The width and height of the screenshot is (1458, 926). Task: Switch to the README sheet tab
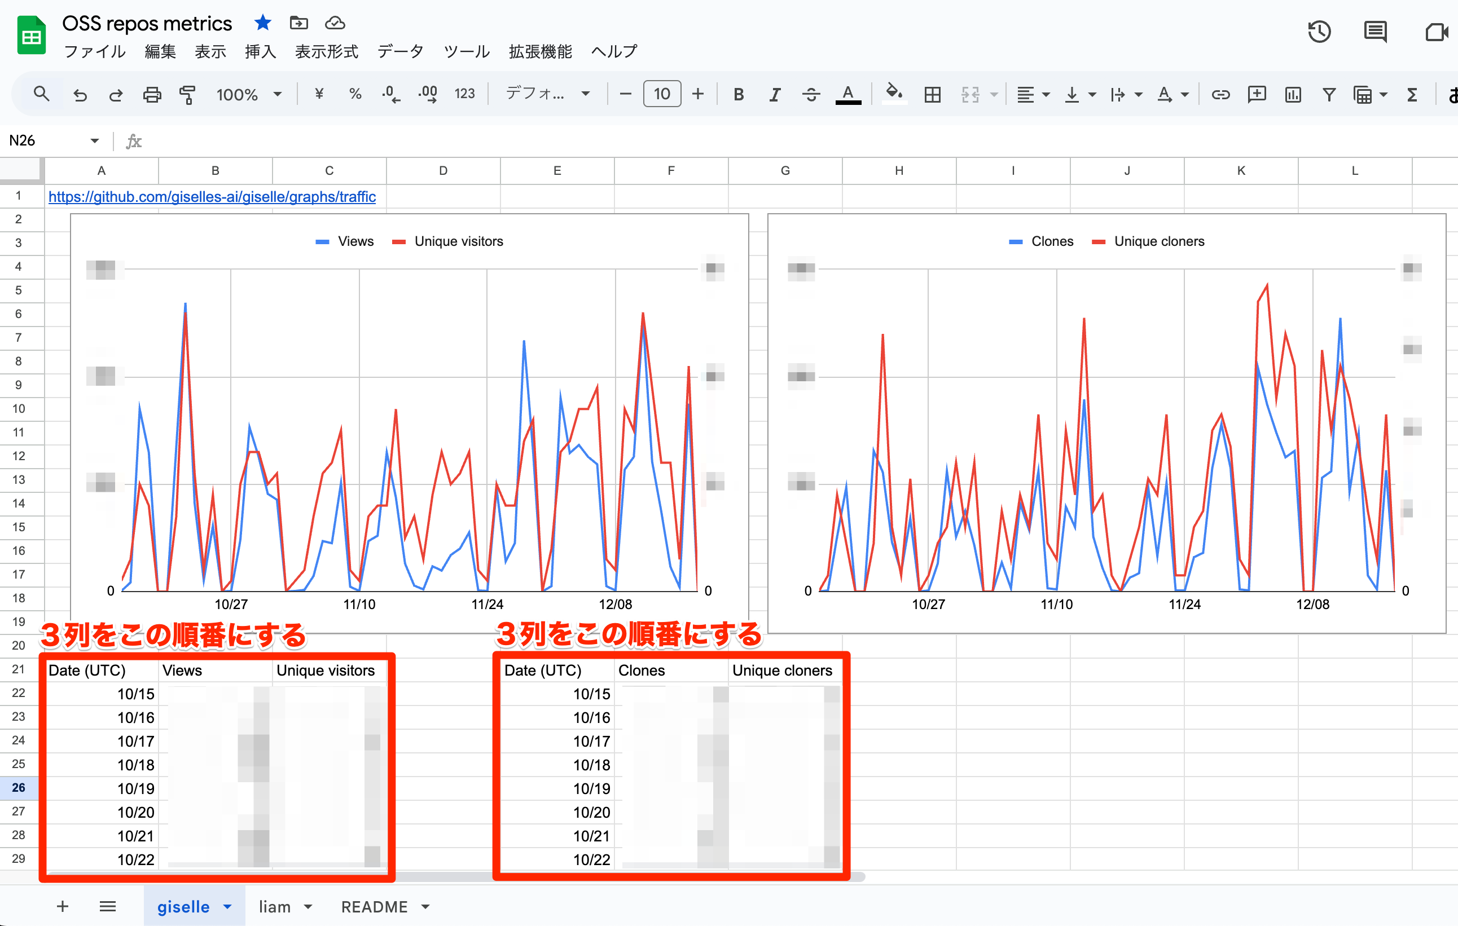point(374,907)
